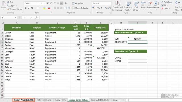Set bottom vertical alignment
The image size is (182, 102).
(x=61, y=3)
